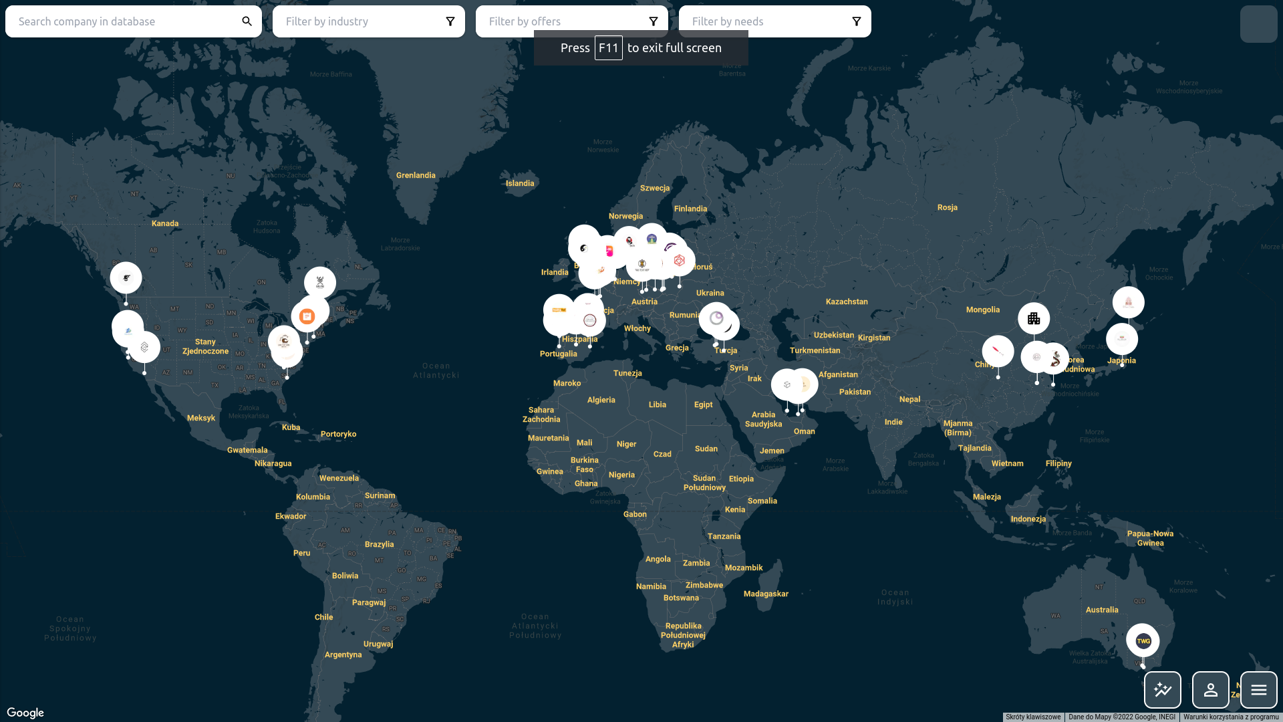The width and height of the screenshot is (1283, 722).
Task: Click the Skróty klawiszowe button
Action: (x=1033, y=717)
